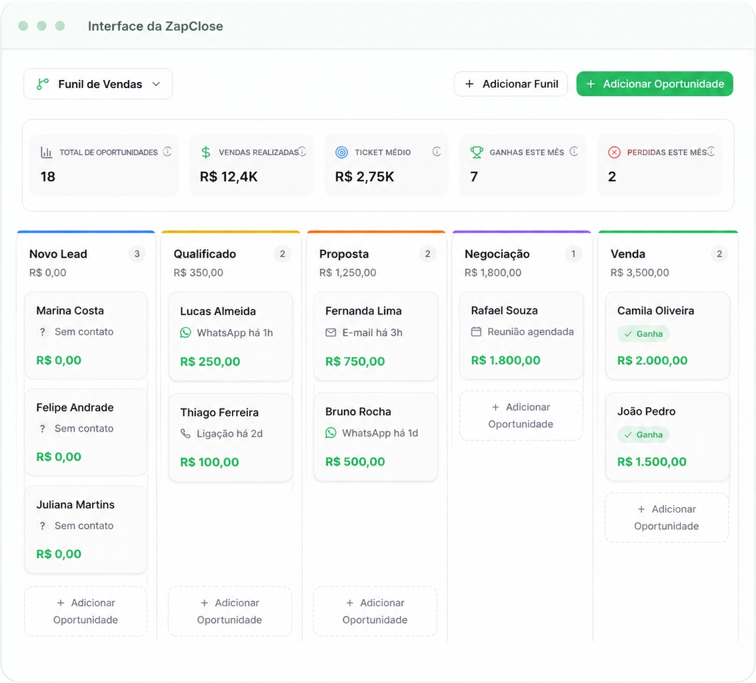Screen dimensions: 756x683
Task: Click the WhatsApp icon on Lucas Almeida's card
Action: (185, 333)
